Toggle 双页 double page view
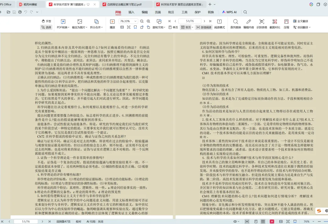Viewport: 328px width, 224px height. [x=186, y=27]
